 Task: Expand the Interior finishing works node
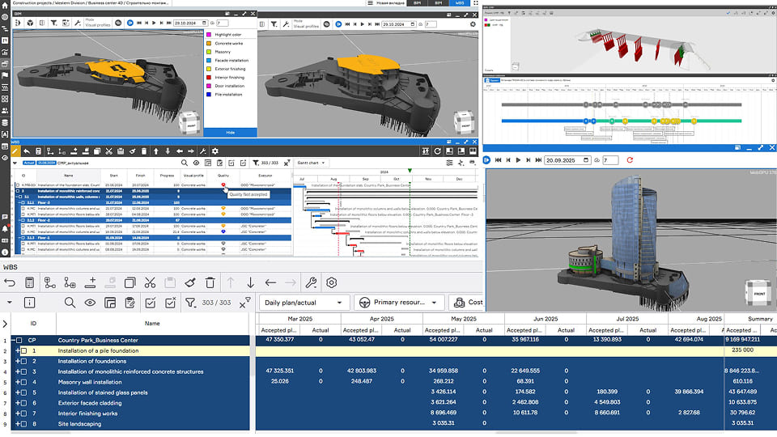pyautogui.click(x=17, y=414)
